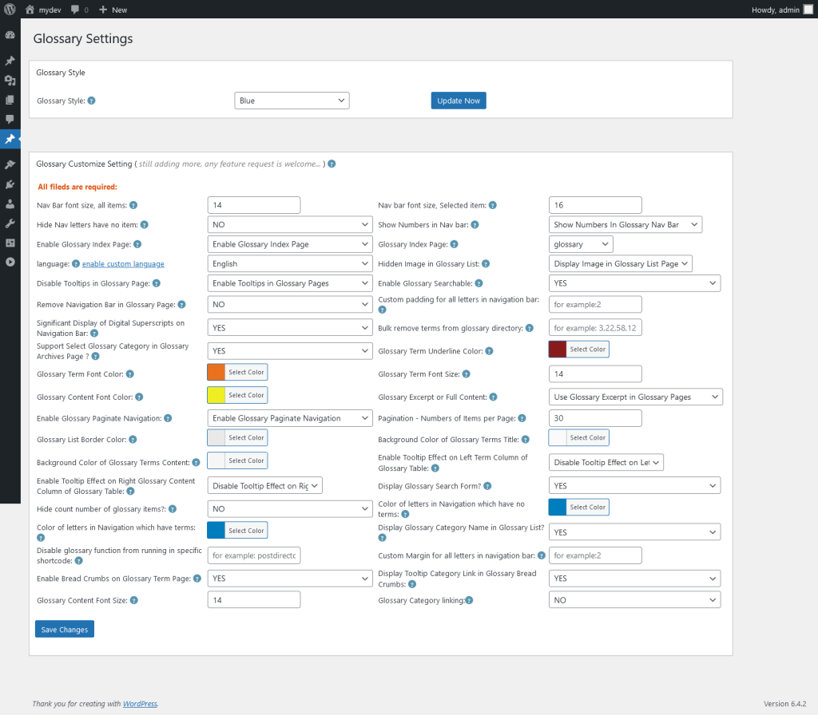Click the Update Now button

(x=459, y=101)
